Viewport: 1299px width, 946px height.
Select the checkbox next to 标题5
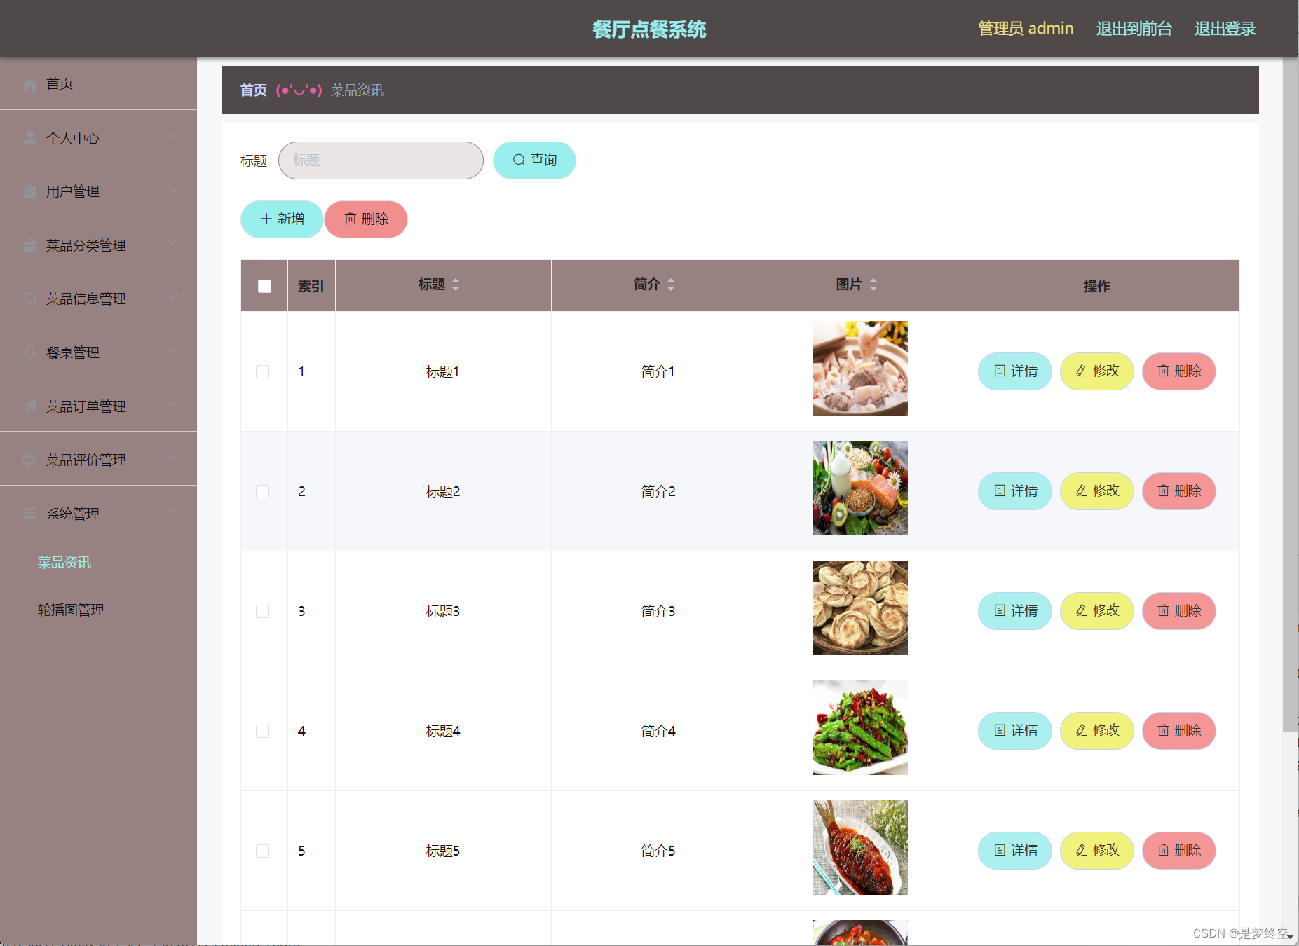[263, 851]
